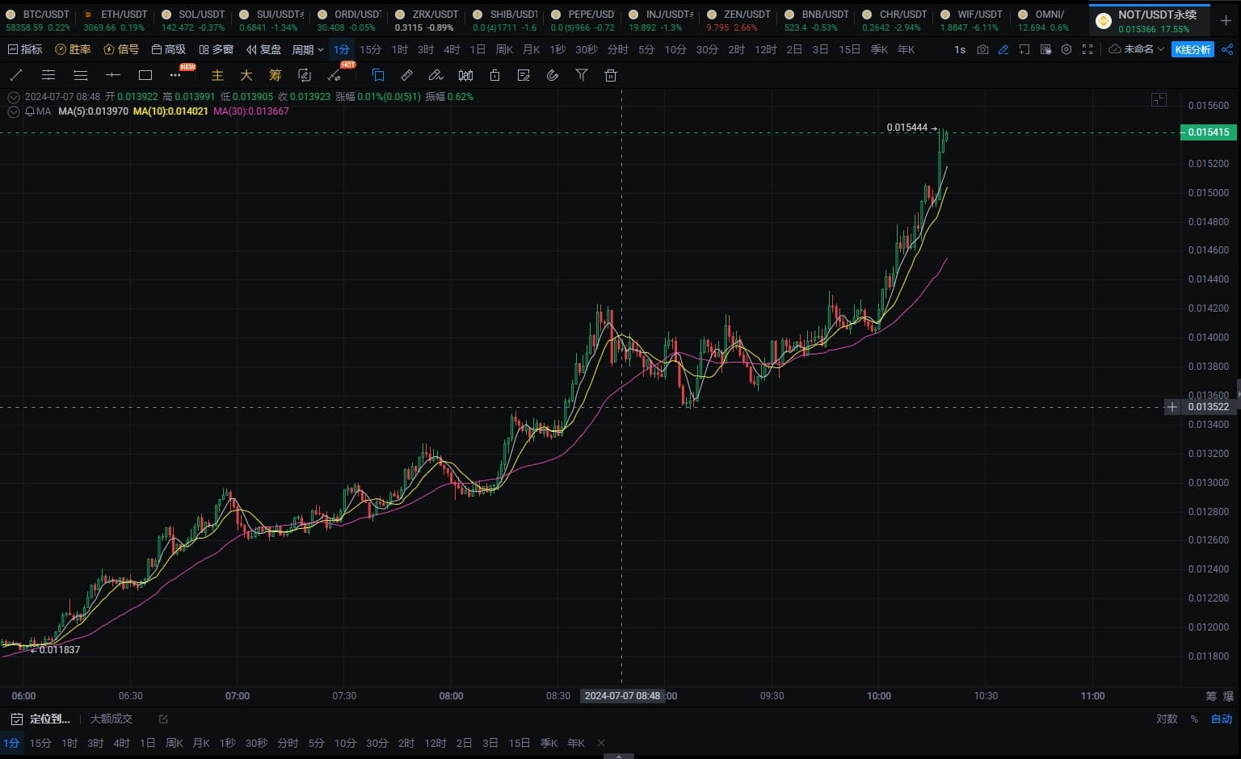
Task: Select the 15分 timeframe in top toolbar
Action: [x=370, y=49]
